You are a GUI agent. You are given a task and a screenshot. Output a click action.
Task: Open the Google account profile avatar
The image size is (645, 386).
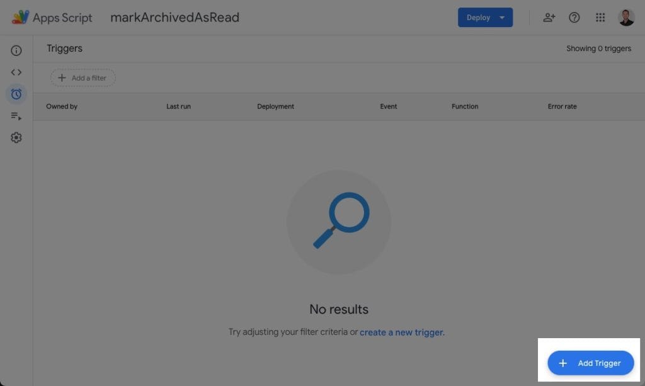626,17
